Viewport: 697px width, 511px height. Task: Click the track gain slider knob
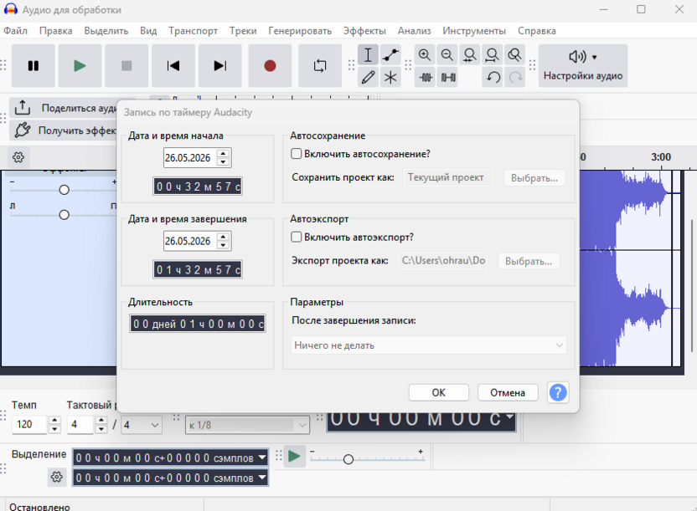point(64,190)
